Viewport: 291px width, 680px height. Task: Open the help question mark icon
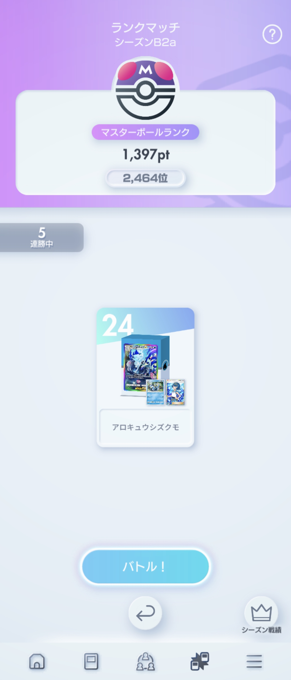pos(272,34)
